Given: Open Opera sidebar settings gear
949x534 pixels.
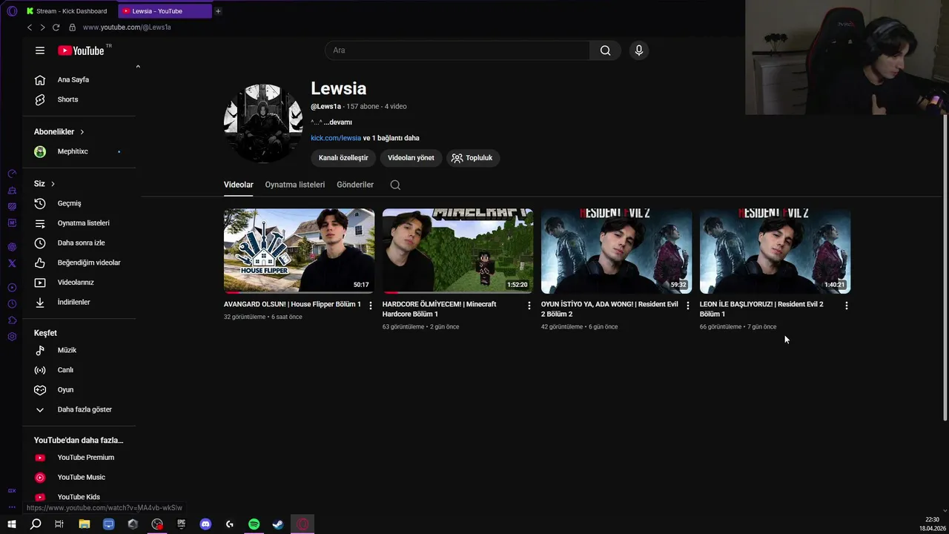Looking at the screenshot, I should [x=12, y=337].
